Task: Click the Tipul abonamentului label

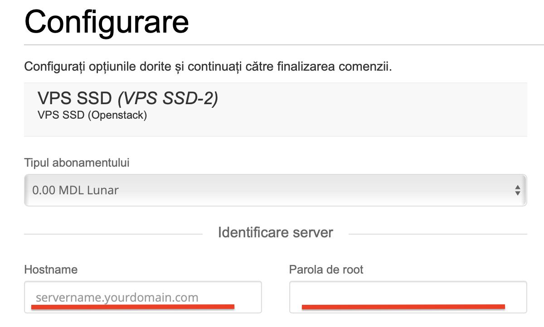Action: tap(77, 163)
